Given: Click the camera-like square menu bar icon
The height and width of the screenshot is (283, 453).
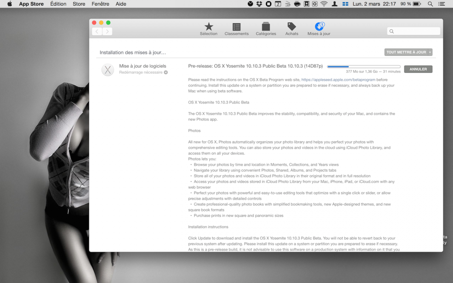Looking at the screenshot, I should [x=315, y=4].
